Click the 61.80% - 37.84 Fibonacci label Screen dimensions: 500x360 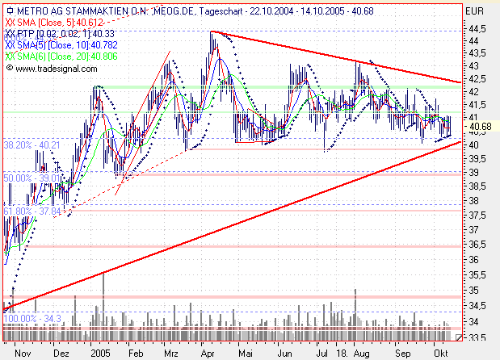click(x=32, y=211)
